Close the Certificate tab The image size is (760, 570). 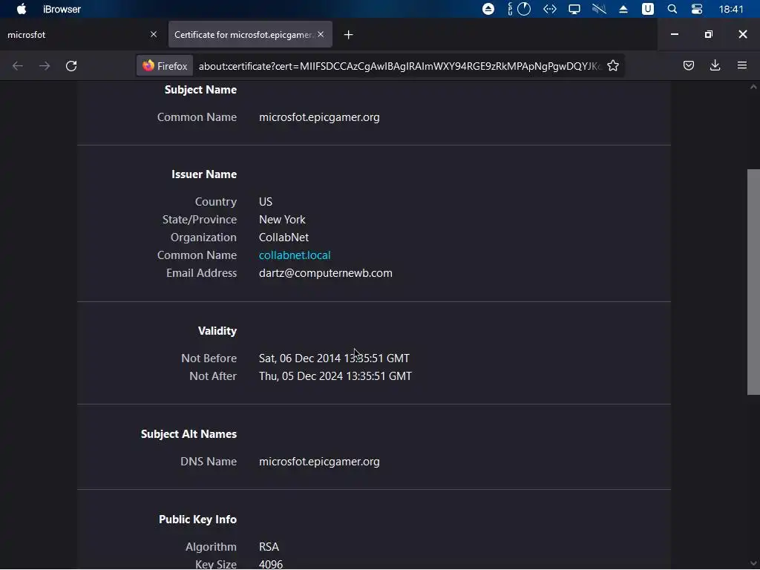click(321, 34)
